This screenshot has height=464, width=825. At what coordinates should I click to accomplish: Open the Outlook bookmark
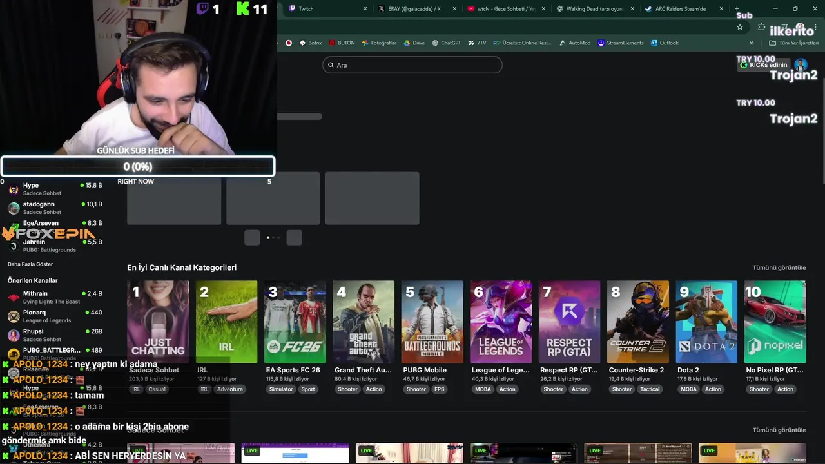[665, 43]
